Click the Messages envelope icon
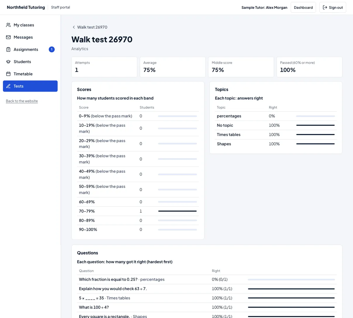The width and height of the screenshot is (353, 318). pos(8,37)
